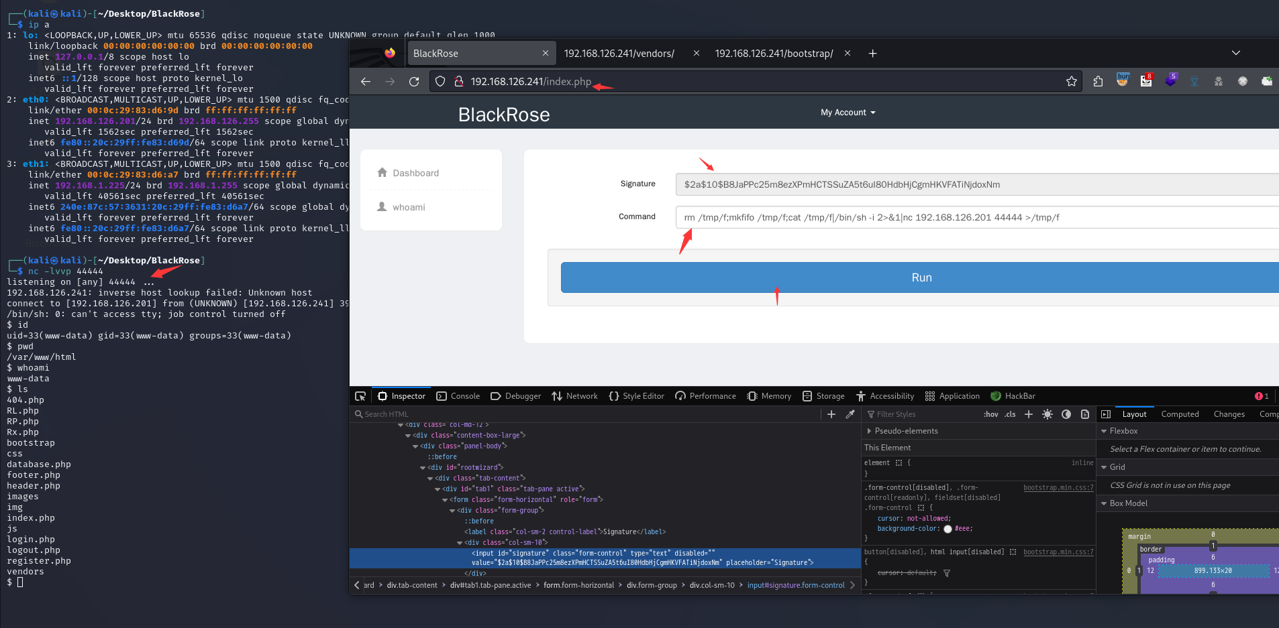This screenshot has width=1279, height=628.
Task: Collapse form-horizontal node in HTML tree
Action: coord(445,500)
